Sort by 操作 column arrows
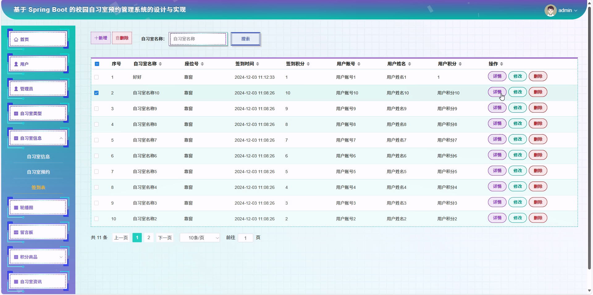Image resolution: width=593 pixels, height=295 pixels. 502,64
